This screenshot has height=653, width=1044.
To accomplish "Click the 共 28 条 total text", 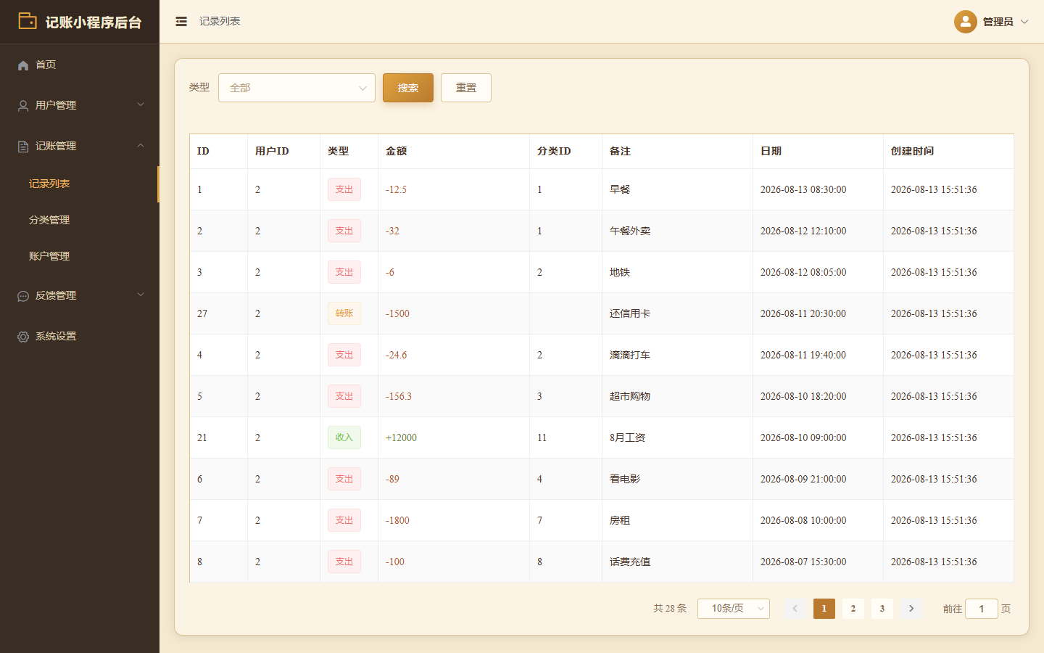I will click(670, 609).
